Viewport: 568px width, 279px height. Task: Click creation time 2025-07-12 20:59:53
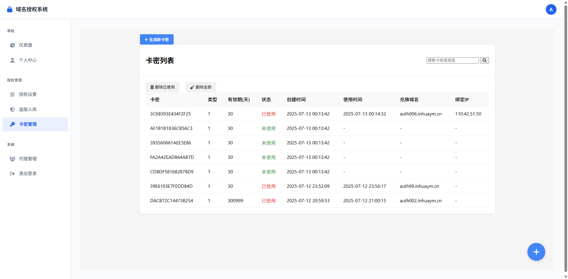[308, 201]
